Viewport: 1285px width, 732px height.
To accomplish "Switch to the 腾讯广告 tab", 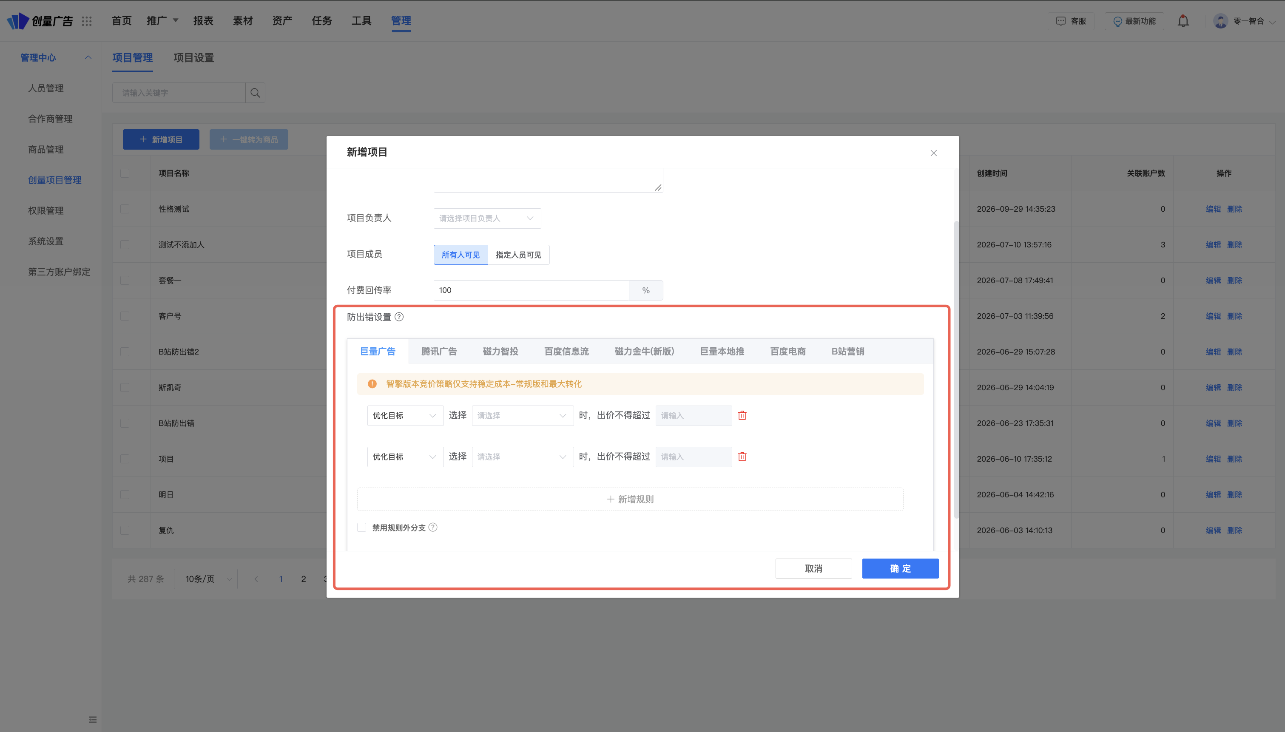I will pos(439,351).
